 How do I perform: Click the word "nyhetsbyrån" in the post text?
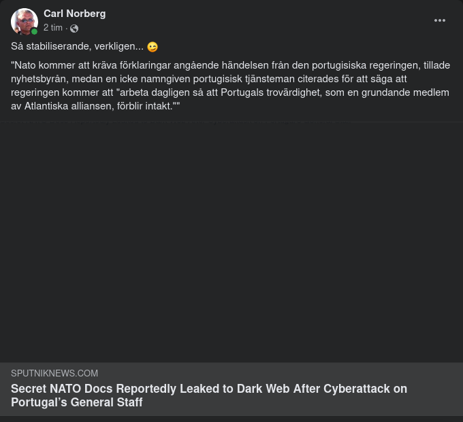[x=37, y=79]
